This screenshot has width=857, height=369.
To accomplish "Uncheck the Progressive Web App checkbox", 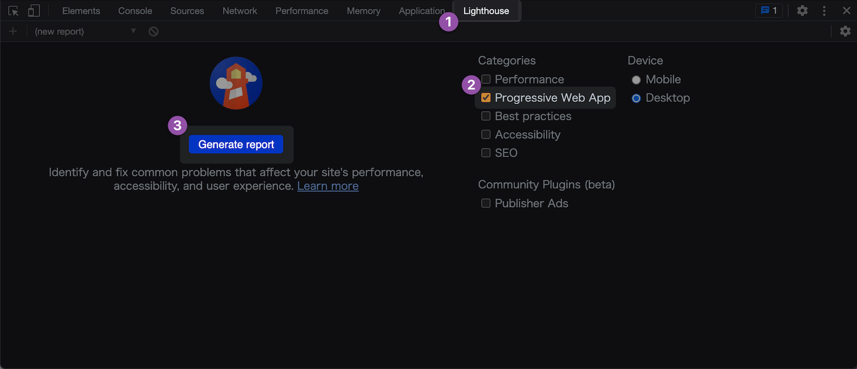I will [486, 97].
